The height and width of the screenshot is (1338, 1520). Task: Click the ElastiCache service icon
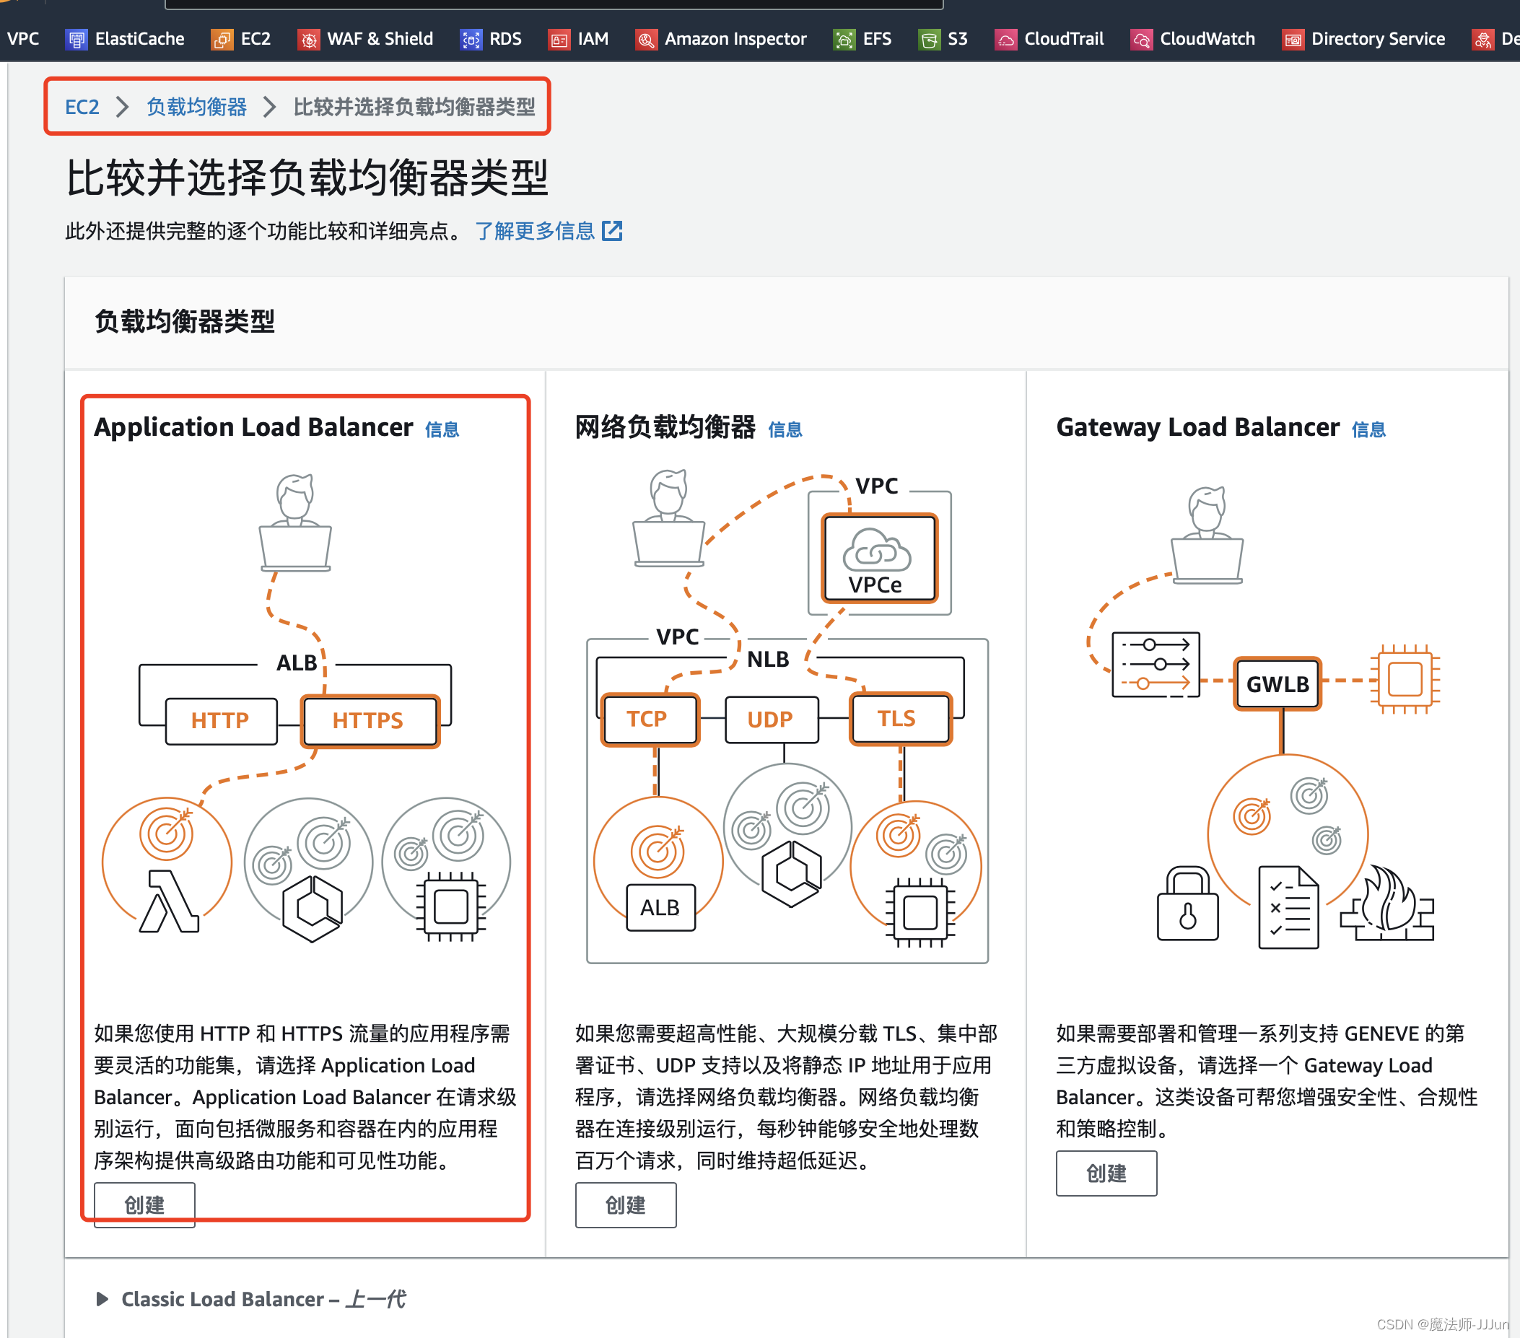(77, 40)
